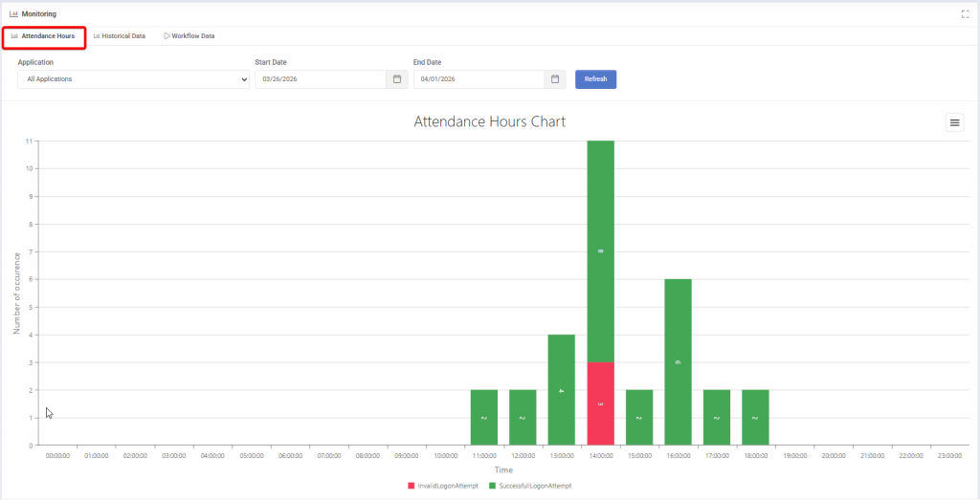Click the fullscreen expand icon
Screen dimensions: 980x501
click(965, 14)
